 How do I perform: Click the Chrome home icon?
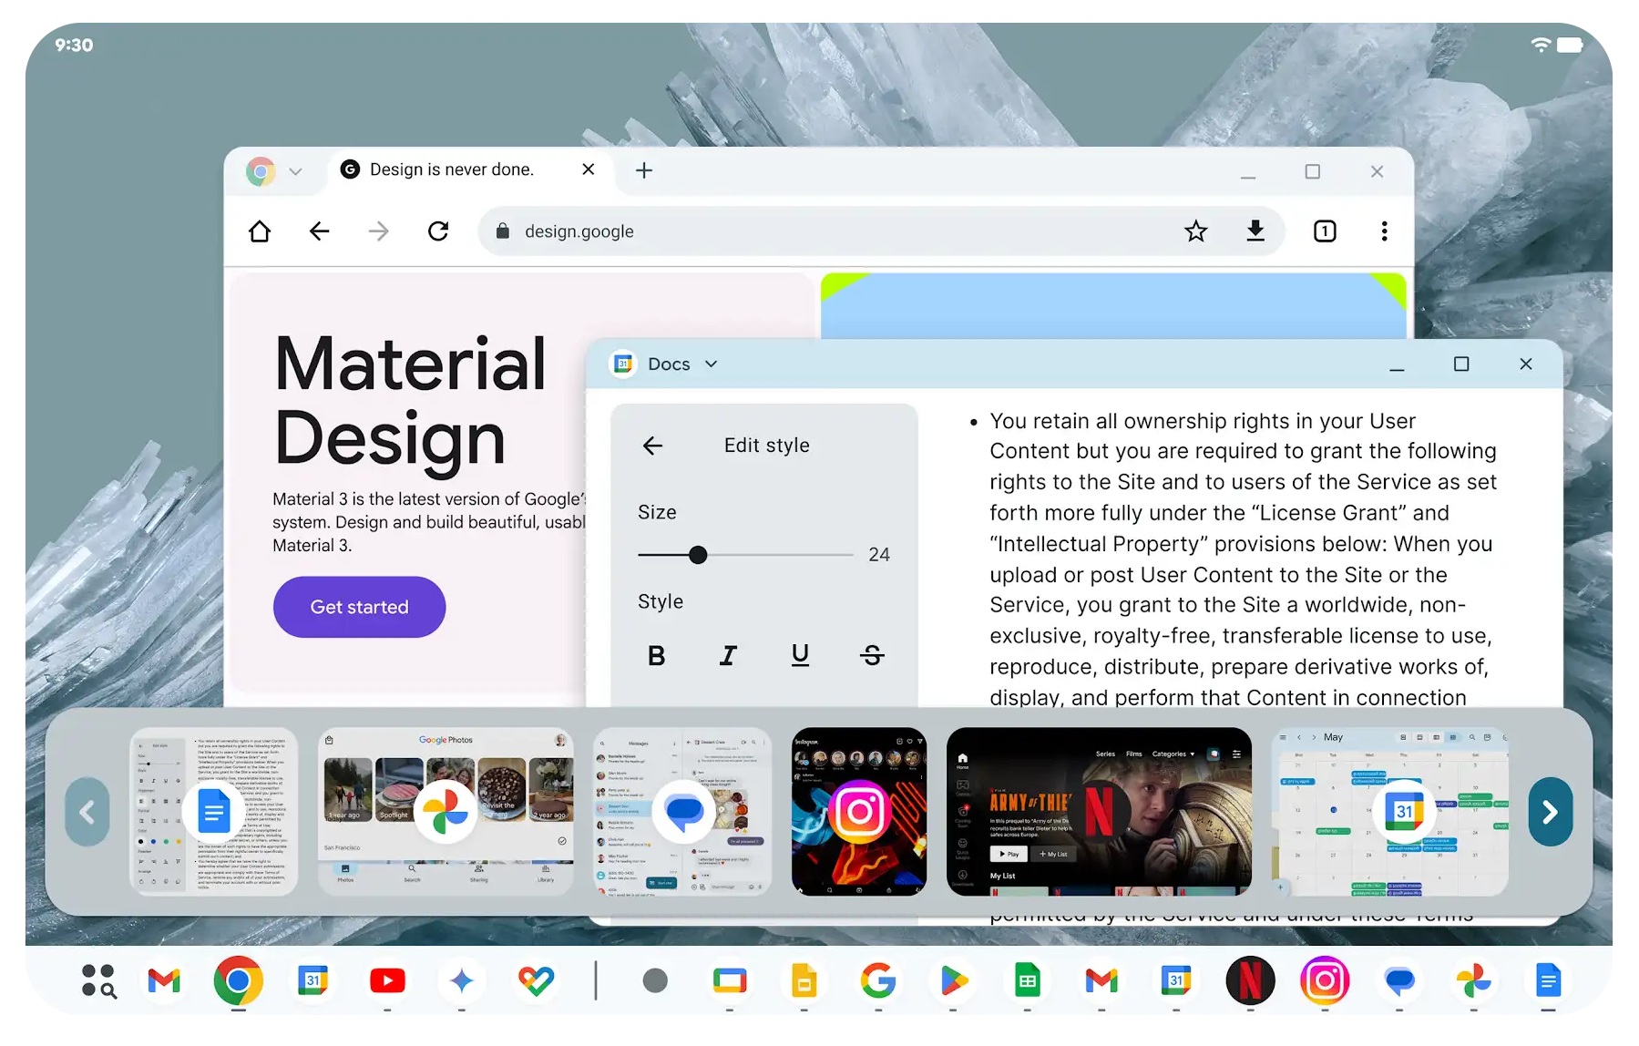tap(260, 231)
